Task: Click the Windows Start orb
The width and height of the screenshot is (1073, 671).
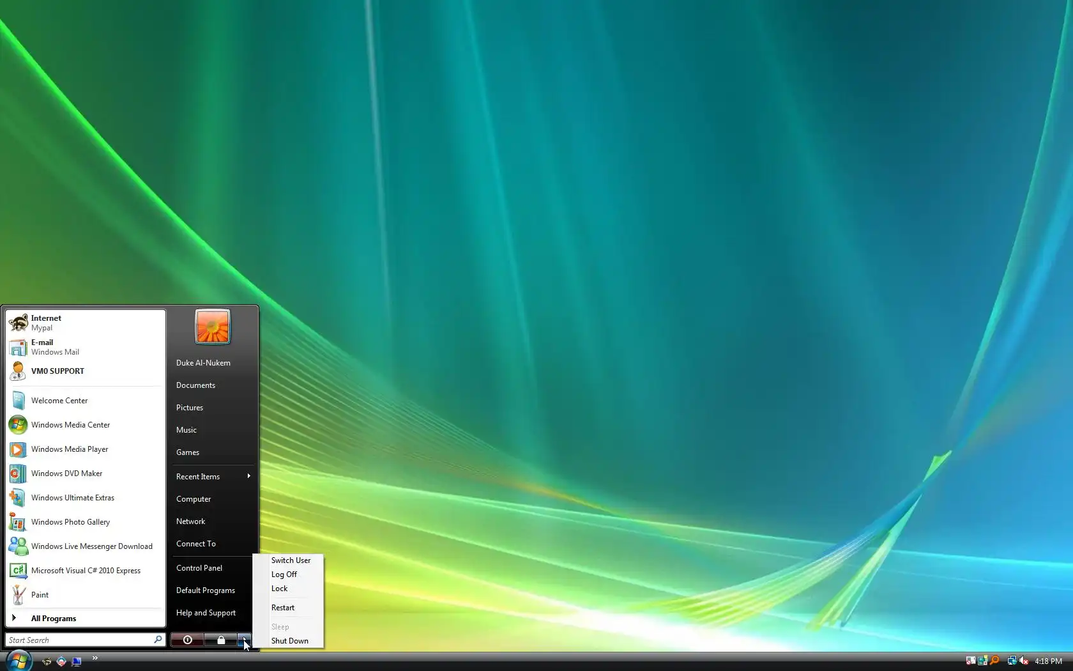Action: 18,661
